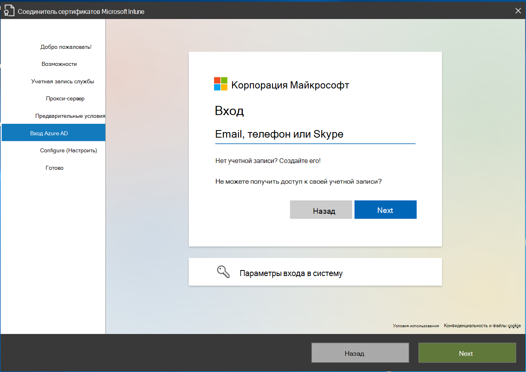This screenshot has width=526, height=372.
Task: Focus the Email, телефон или Skype field
Action: tap(315, 135)
